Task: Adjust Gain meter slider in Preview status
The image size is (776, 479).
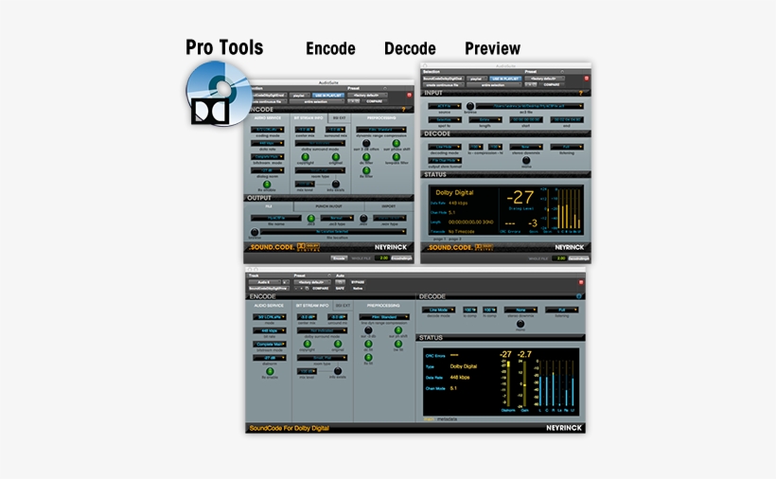Action: pos(524,383)
